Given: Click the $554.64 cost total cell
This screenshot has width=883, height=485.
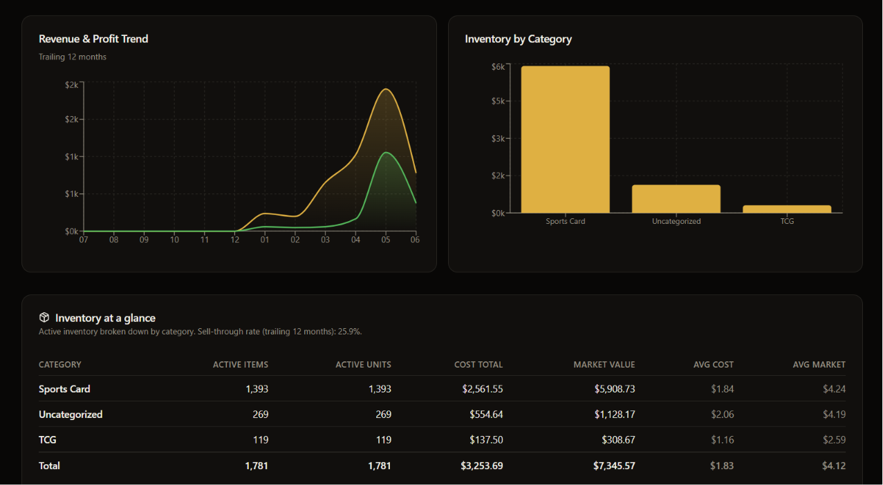Looking at the screenshot, I should [x=486, y=415].
